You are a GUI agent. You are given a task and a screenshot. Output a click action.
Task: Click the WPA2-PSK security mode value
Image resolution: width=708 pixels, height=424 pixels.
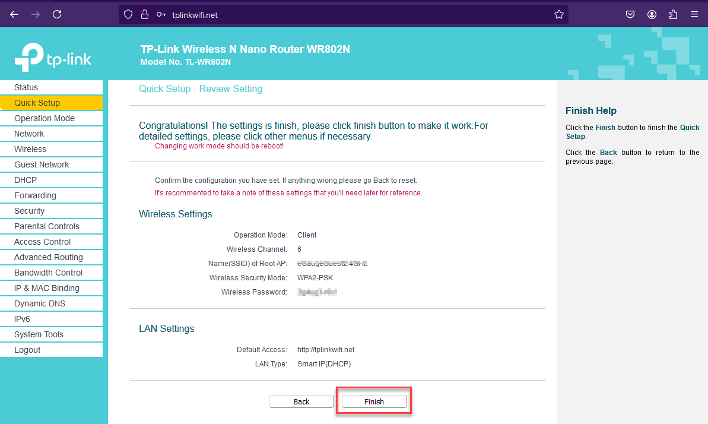tap(315, 277)
